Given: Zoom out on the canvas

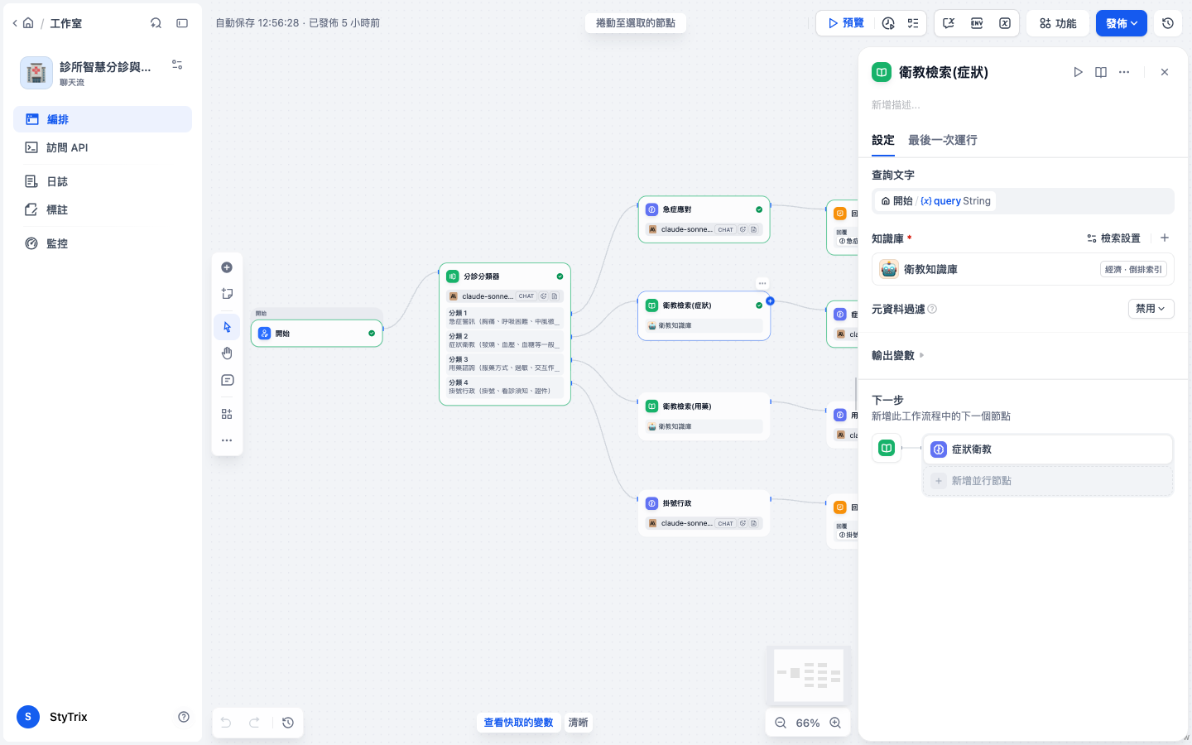Looking at the screenshot, I should (780, 723).
